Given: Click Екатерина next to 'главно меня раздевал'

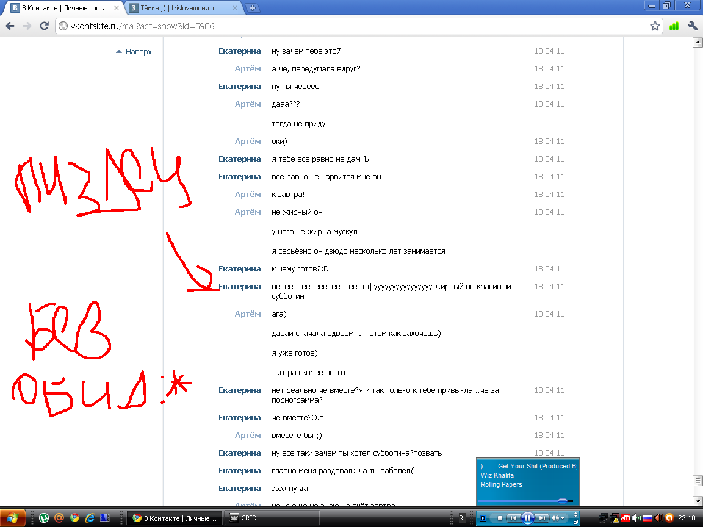Looking at the screenshot, I should [x=239, y=470].
